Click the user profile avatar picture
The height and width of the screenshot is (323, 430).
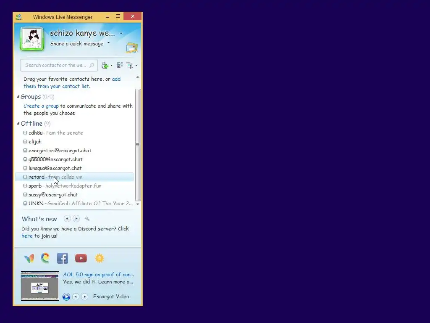click(32, 39)
